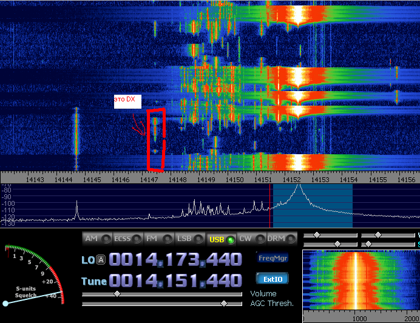This screenshot has height=323, width=420.
Task: Switch to ECSS mode
Action: click(128, 239)
